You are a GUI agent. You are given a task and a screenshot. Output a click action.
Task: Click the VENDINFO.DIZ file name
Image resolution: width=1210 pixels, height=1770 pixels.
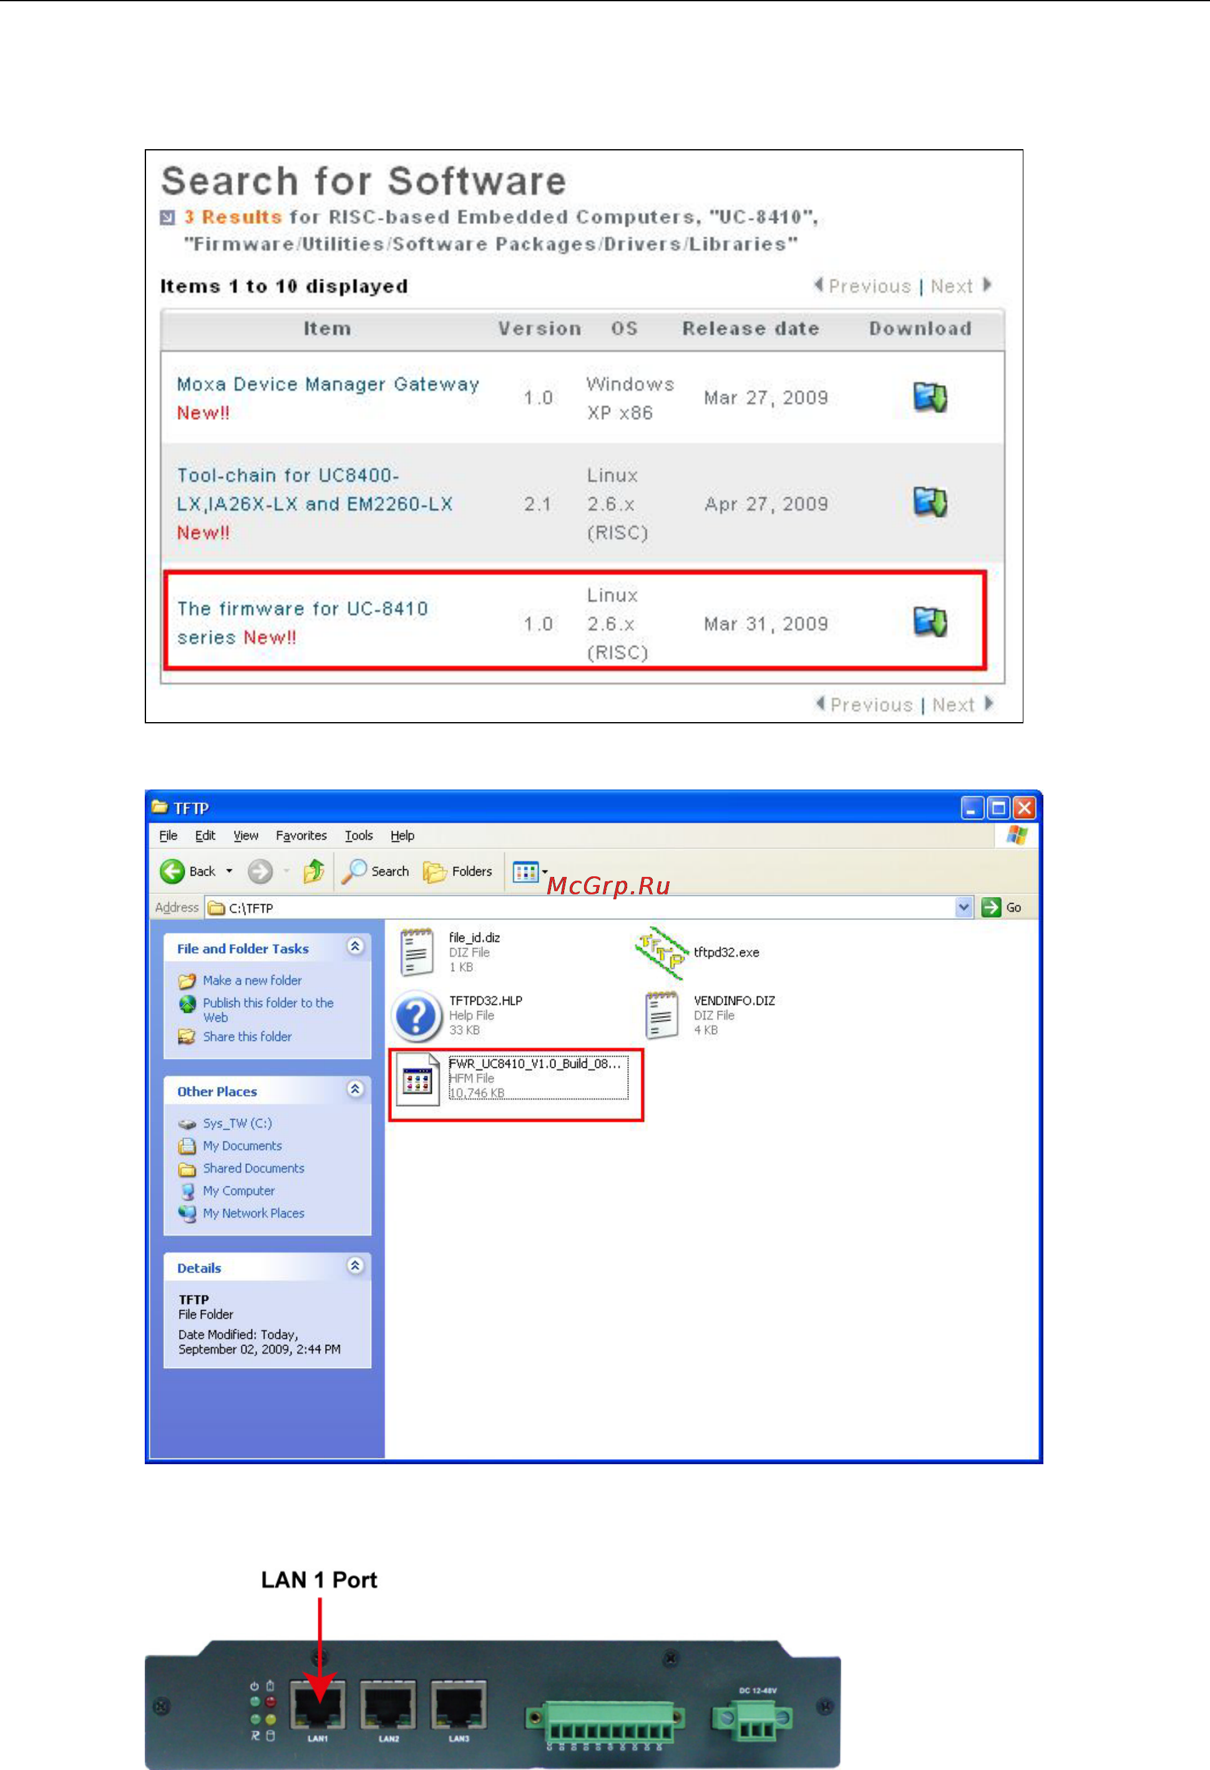pos(734,1000)
